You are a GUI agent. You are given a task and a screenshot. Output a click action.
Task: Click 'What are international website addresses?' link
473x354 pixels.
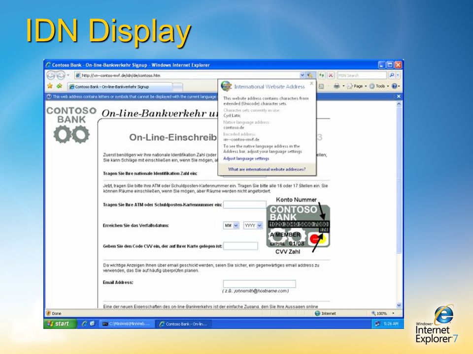click(267, 169)
